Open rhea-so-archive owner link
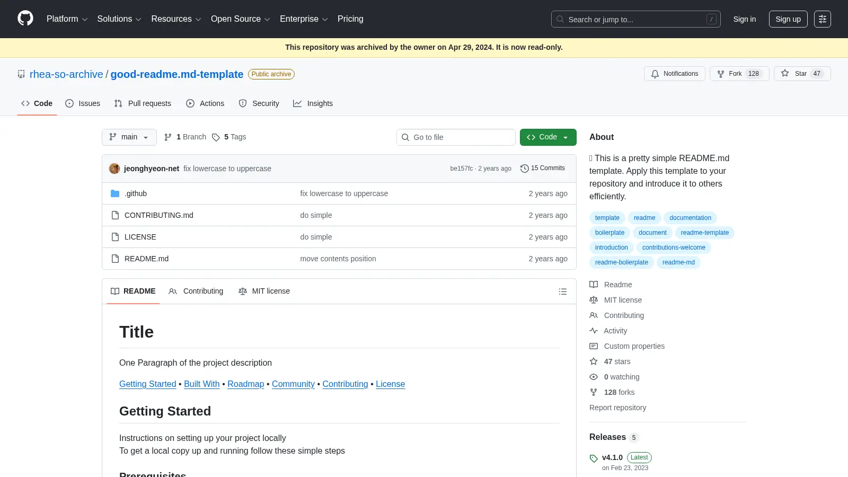The height and width of the screenshot is (477, 848). tap(66, 74)
